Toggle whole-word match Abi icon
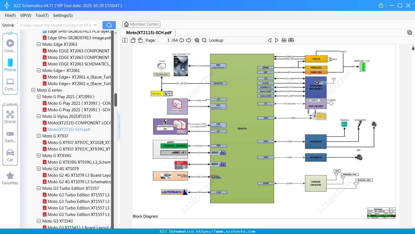 click(x=284, y=40)
